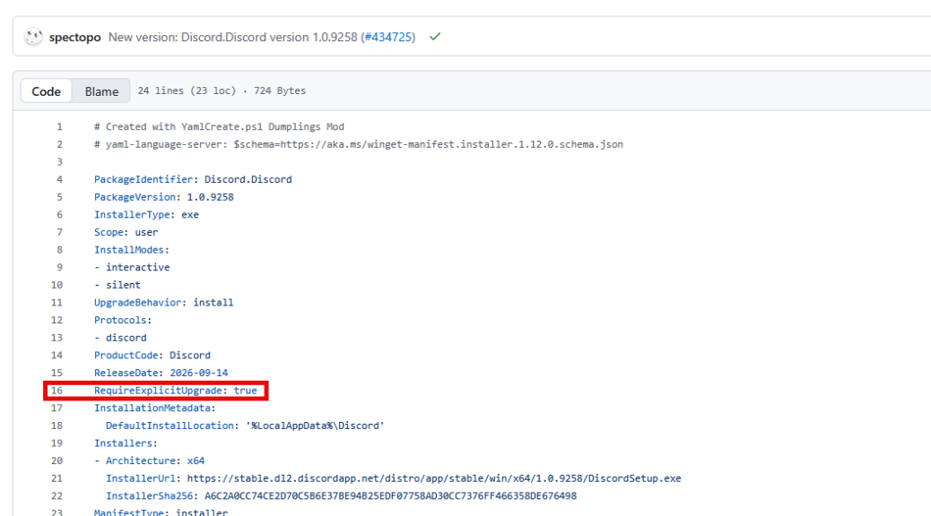Image resolution: width=931 pixels, height=516 pixels.
Task: Click 'InstallModes' key
Action: [129, 250]
